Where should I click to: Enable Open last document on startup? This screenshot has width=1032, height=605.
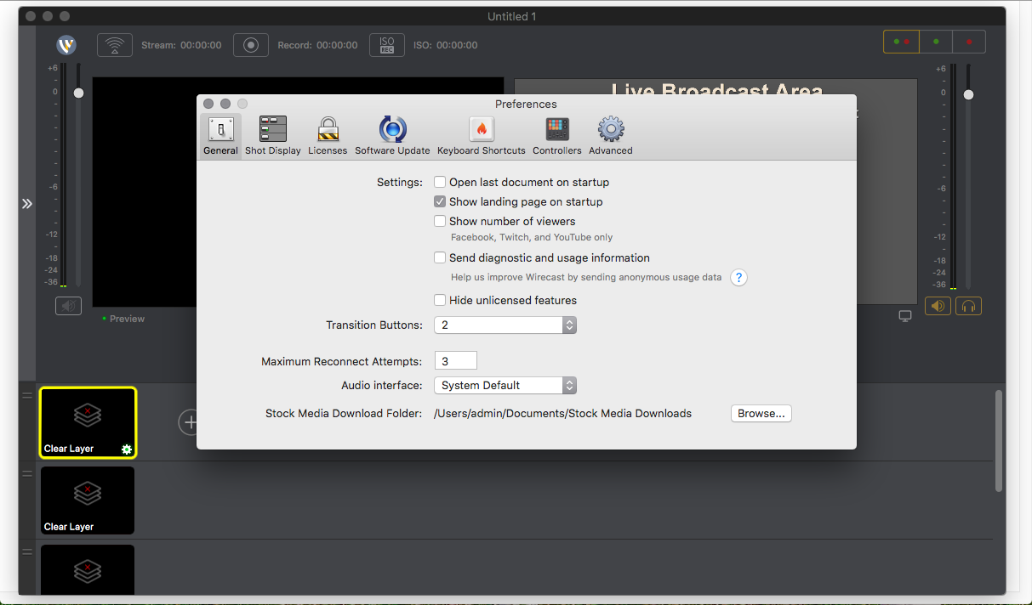point(440,182)
